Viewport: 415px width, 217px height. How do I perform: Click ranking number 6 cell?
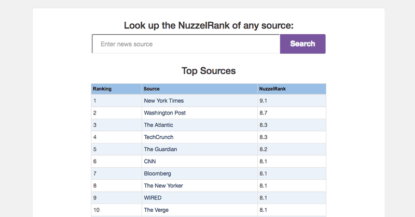[x=116, y=162]
